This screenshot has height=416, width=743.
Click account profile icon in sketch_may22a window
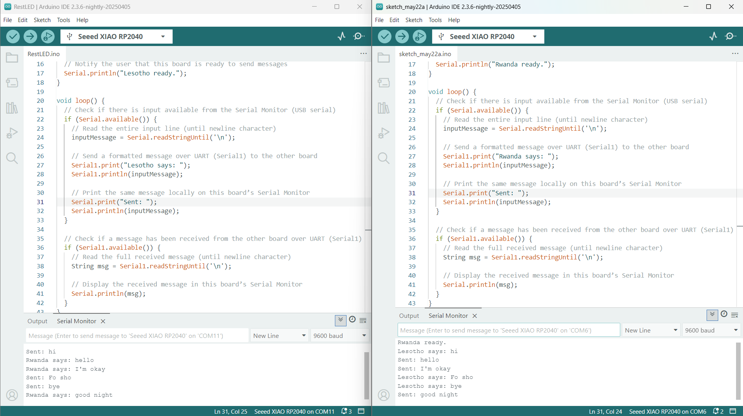(x=384, y=395)
